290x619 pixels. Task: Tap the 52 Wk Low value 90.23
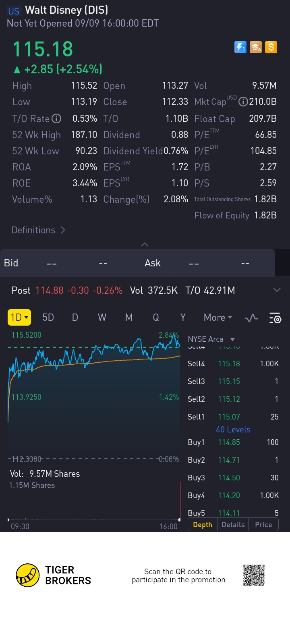pos(86,151)
